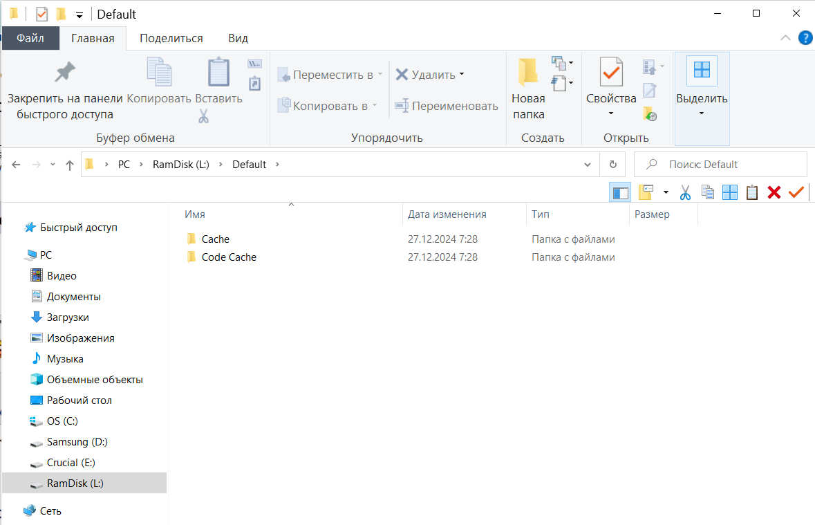Go up one folder level
This screenshot has height=525, width=815.
69,165
